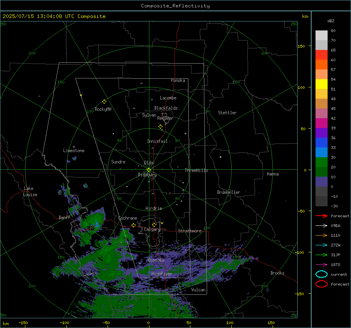Viewport: 351px width, 328px height.
Task: Click the green 31JP arrow in legend
Action: point(321,255)
